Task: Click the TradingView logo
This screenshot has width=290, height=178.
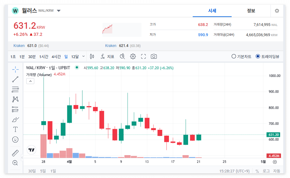Action: [x=32, y=150]
